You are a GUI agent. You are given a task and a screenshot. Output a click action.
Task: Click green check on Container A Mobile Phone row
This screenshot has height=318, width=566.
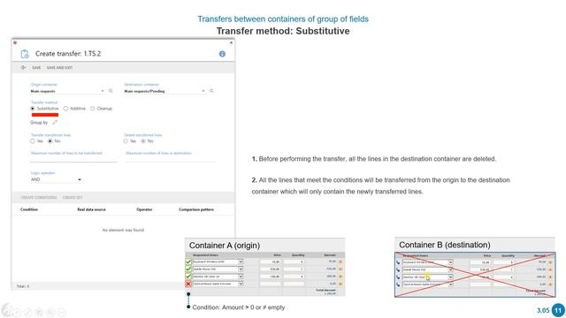[188, 269]
